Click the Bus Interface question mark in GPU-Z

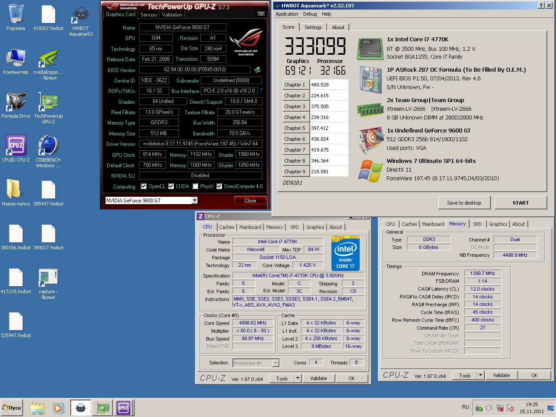point(261,91)
